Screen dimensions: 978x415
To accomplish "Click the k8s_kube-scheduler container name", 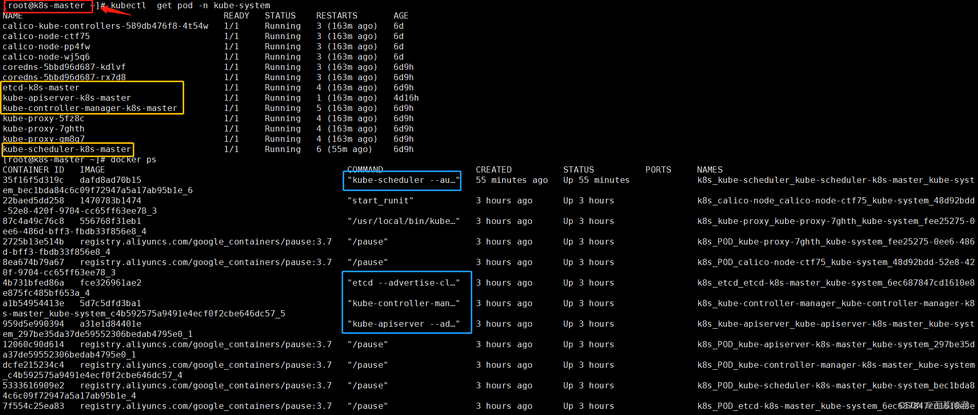I will (x=836, y=180).
